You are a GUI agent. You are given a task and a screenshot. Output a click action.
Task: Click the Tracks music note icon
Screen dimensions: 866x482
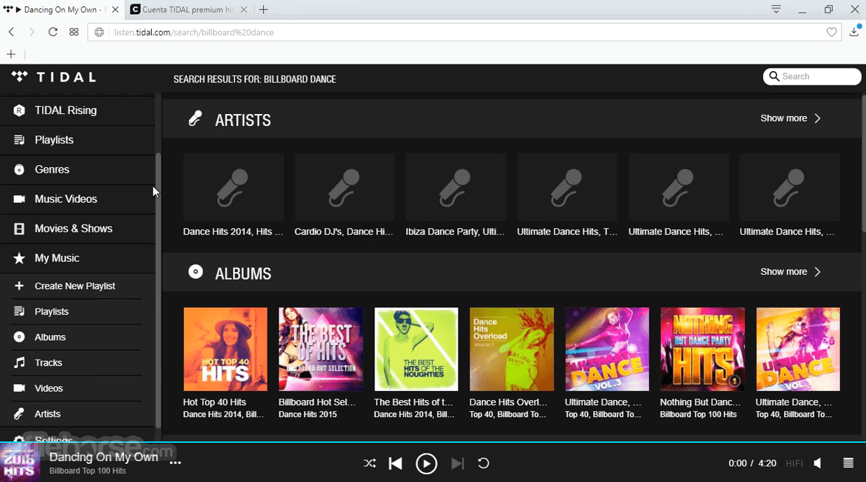pos(19,362)
